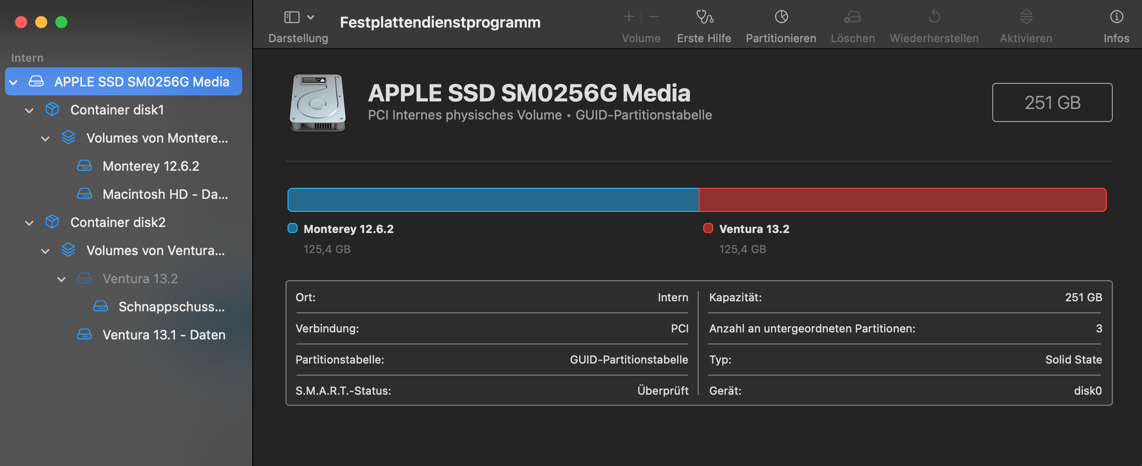This screenshot has width=1142, height=466.
Task: Click the remove volume minus icon
Action: click(654, 17)
